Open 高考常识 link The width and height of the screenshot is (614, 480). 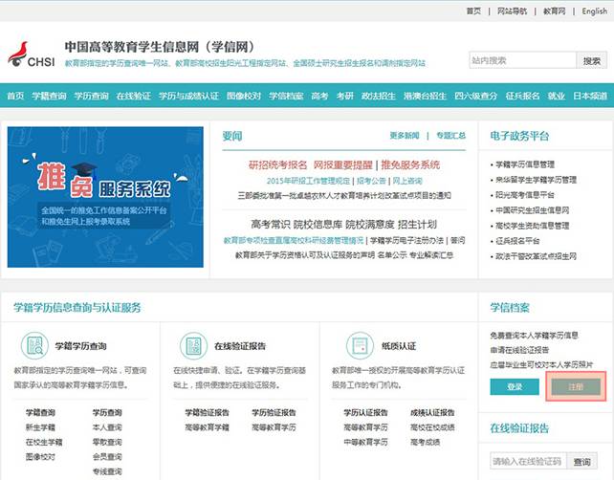point(271,225)
